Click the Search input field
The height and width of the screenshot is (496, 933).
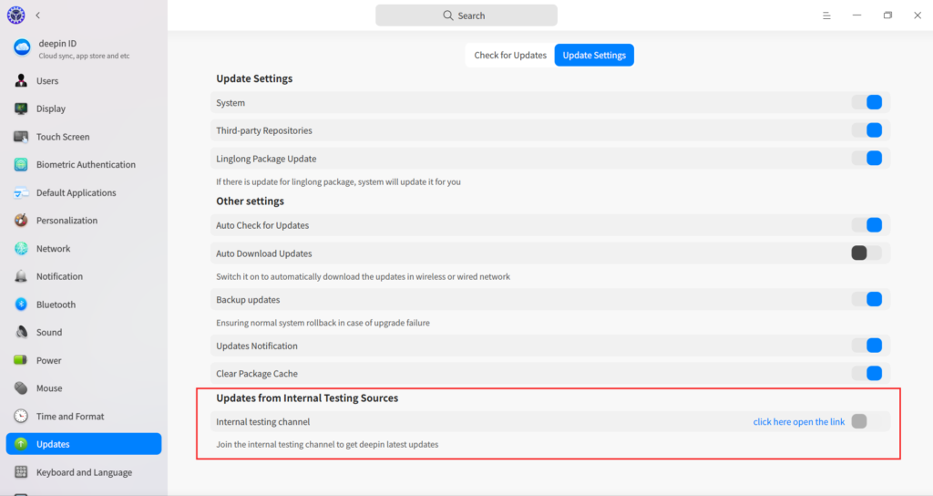pyautogui.click(x=466, y=15)
